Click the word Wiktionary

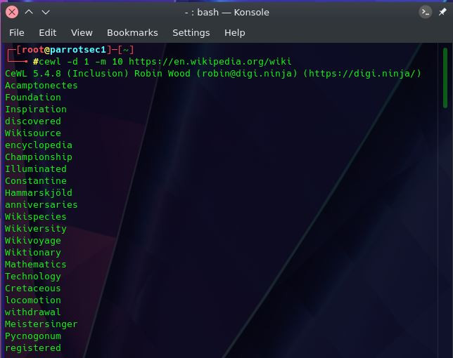coord(33,252)
